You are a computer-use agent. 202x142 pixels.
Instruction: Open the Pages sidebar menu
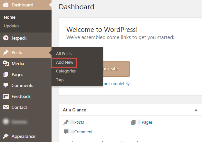[26, 74]
